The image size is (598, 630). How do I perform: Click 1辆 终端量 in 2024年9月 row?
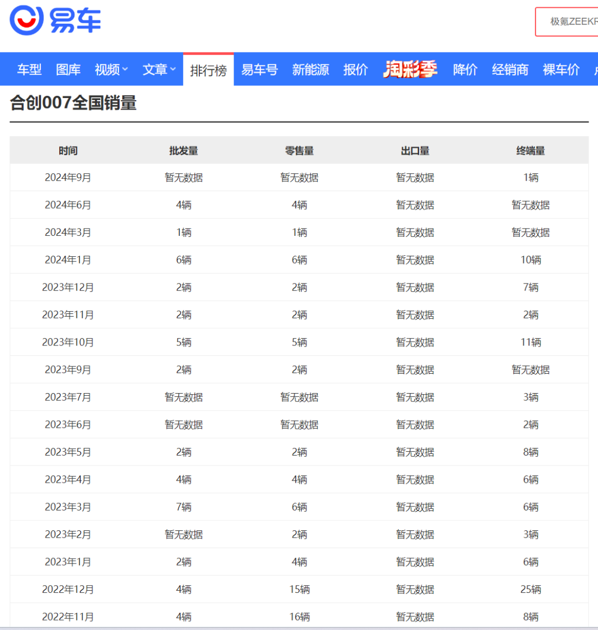(x=531, y=177)
